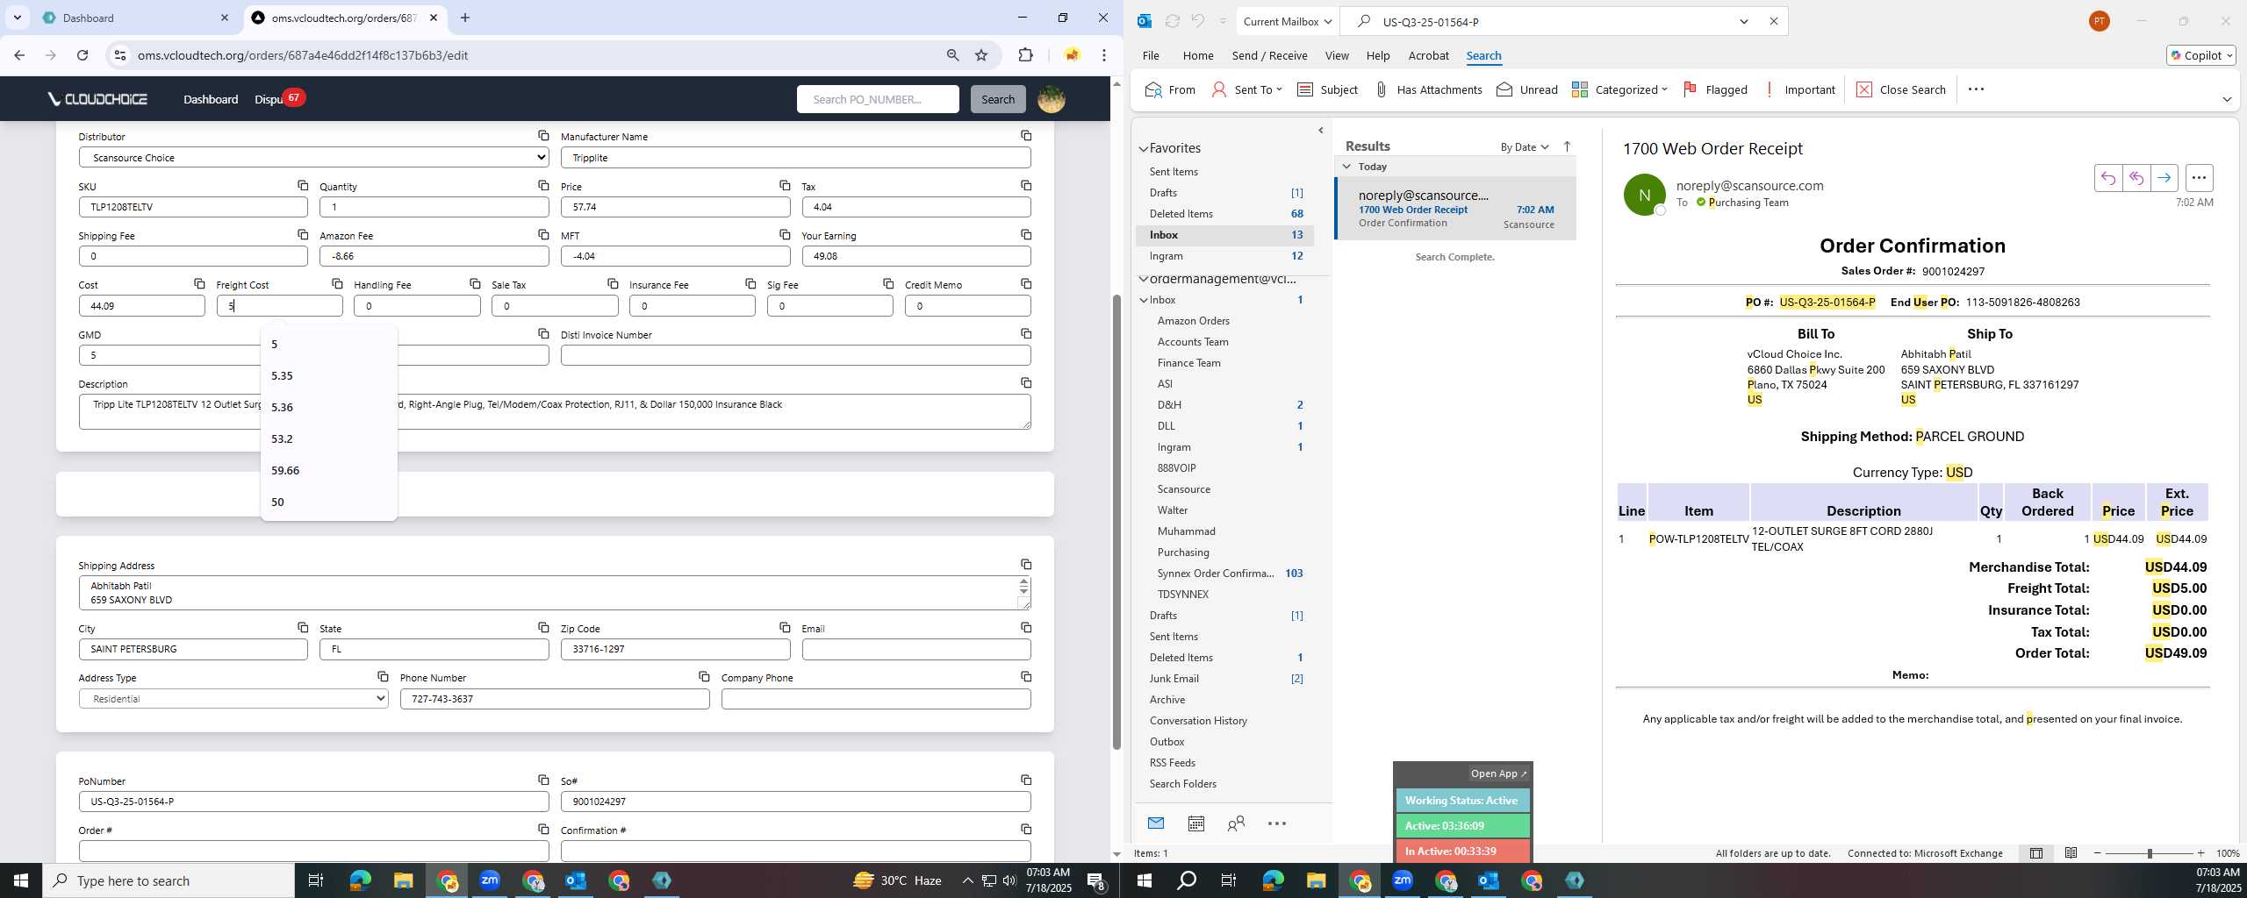Viewport: 2247px width, 898px height.
Task: Open the Distributor dropdown
Action: pos(313,157)
